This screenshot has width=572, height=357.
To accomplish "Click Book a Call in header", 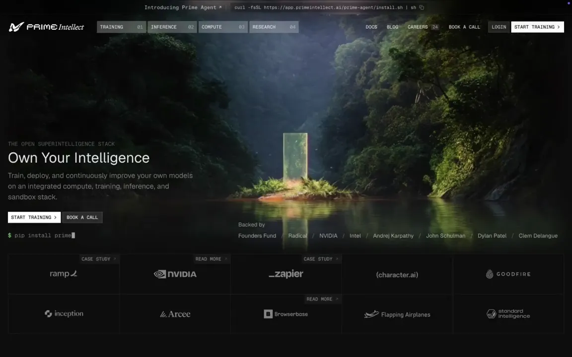I will [x=464, y=27].
